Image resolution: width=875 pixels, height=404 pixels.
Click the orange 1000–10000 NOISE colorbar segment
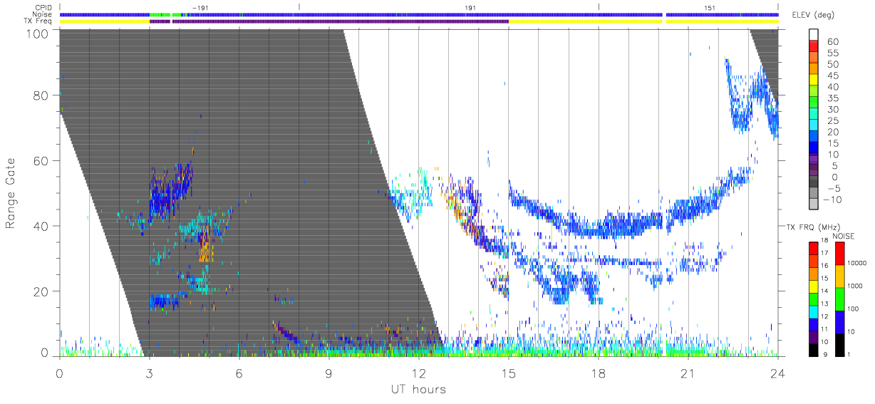point(840,277)
